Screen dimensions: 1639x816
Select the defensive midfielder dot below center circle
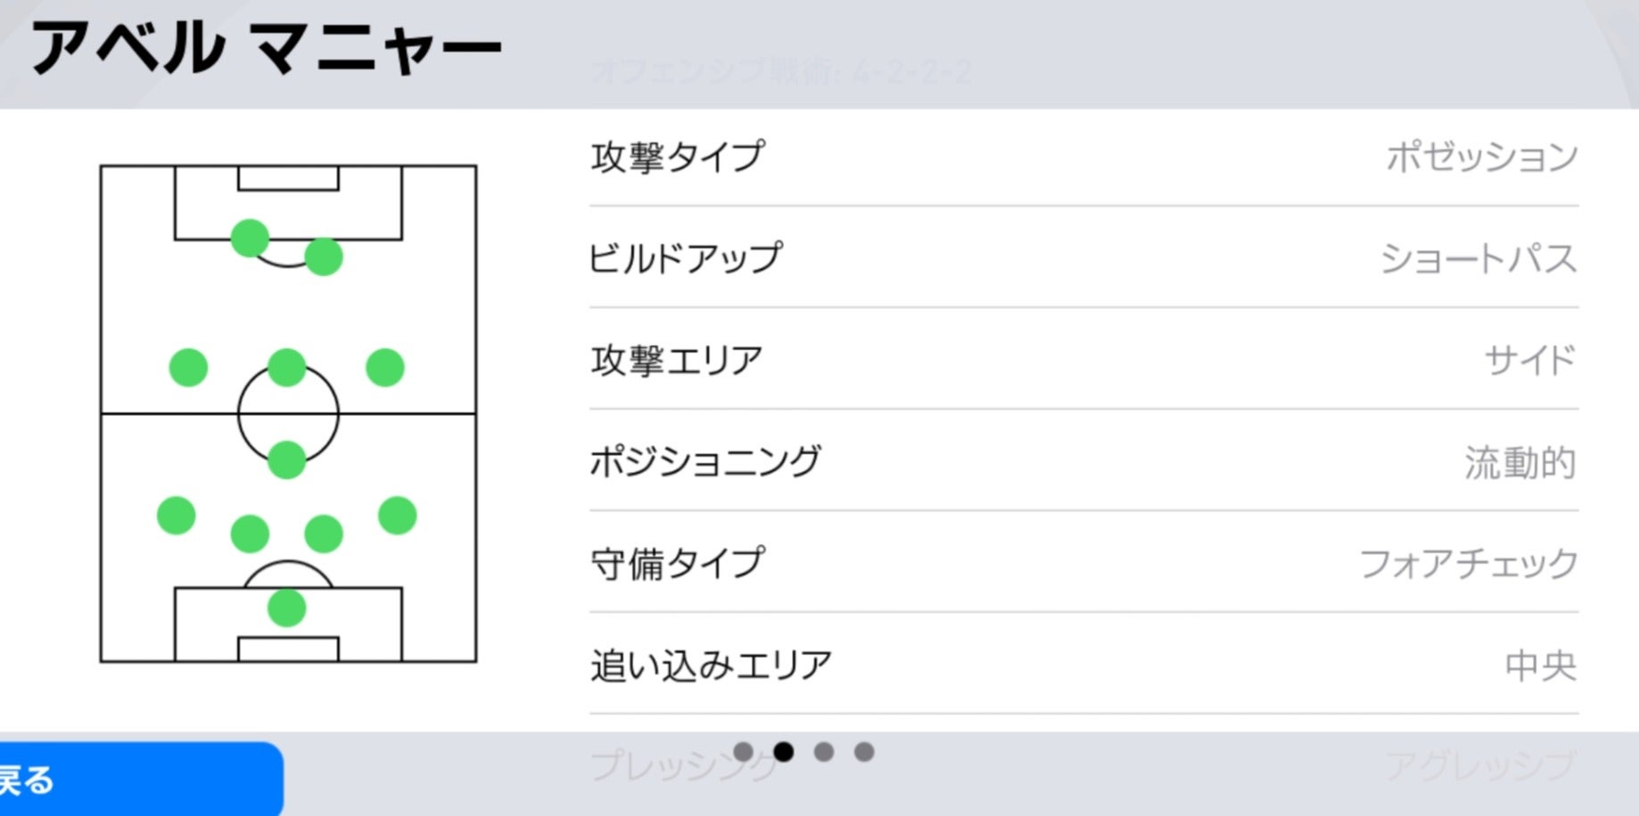tap(287, 460)
